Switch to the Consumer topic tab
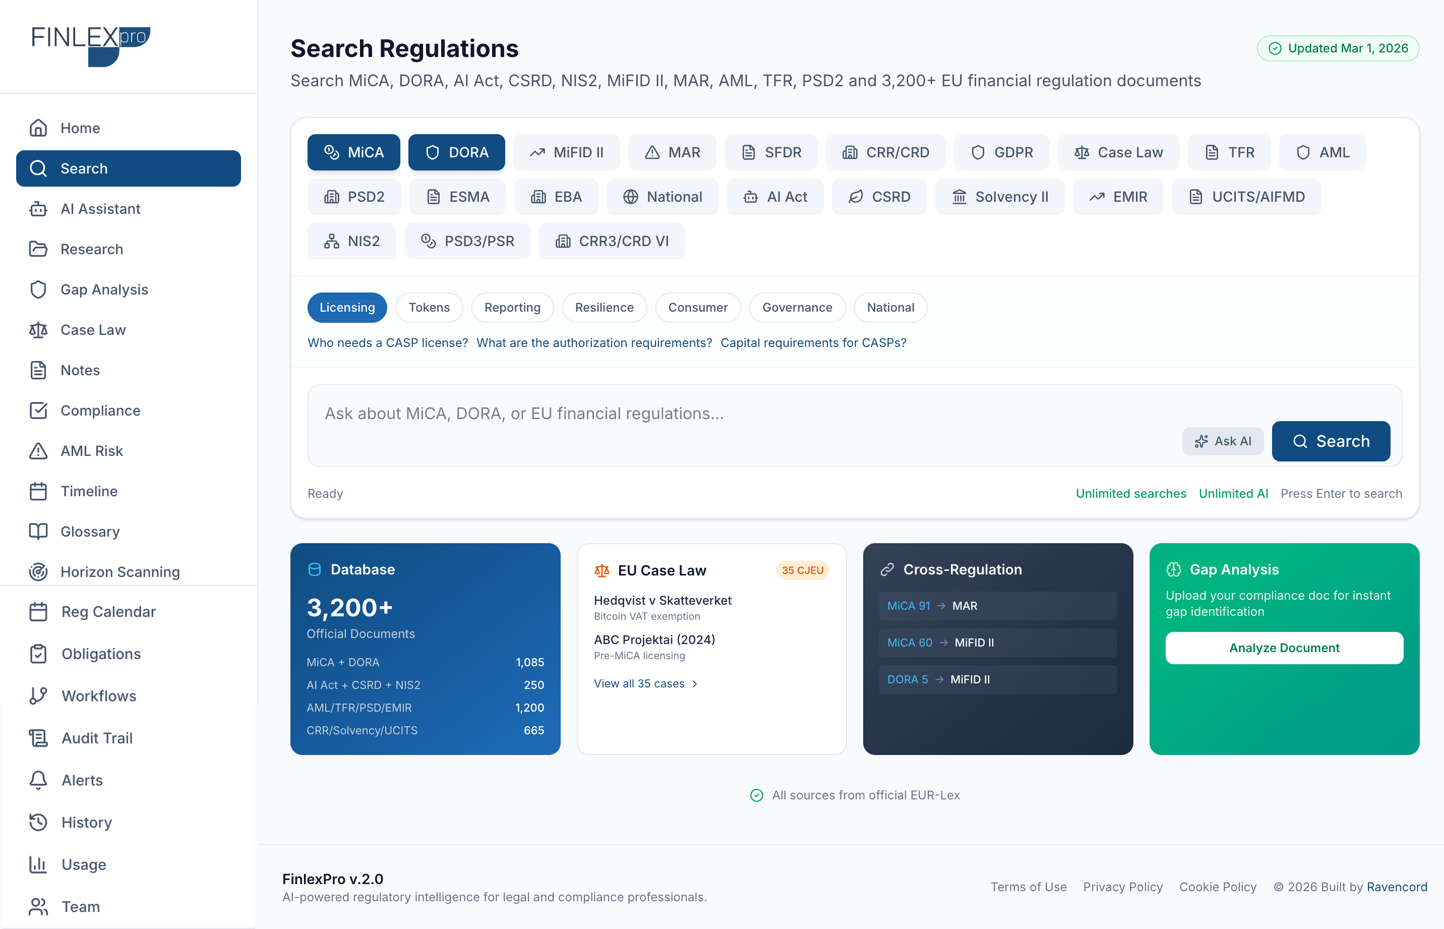Image resolution: width=1444 pixels, height=929 pixels. [x=698, y=307]
